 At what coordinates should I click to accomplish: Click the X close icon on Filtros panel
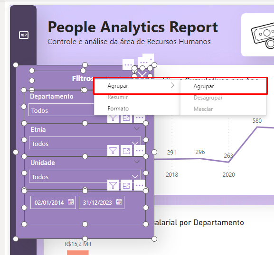pyautogui.click(x=142, y=74)
